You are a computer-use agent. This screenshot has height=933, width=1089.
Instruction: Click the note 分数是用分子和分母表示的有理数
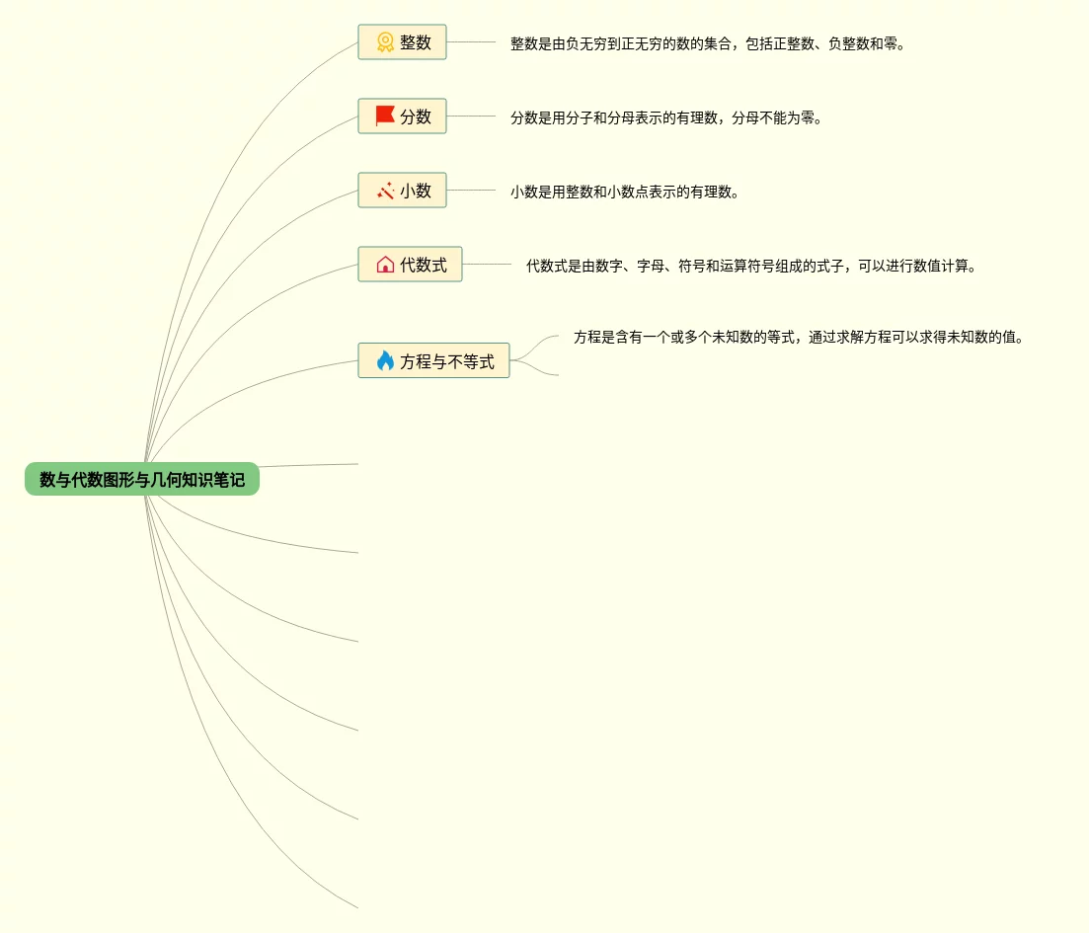point(666,118)
